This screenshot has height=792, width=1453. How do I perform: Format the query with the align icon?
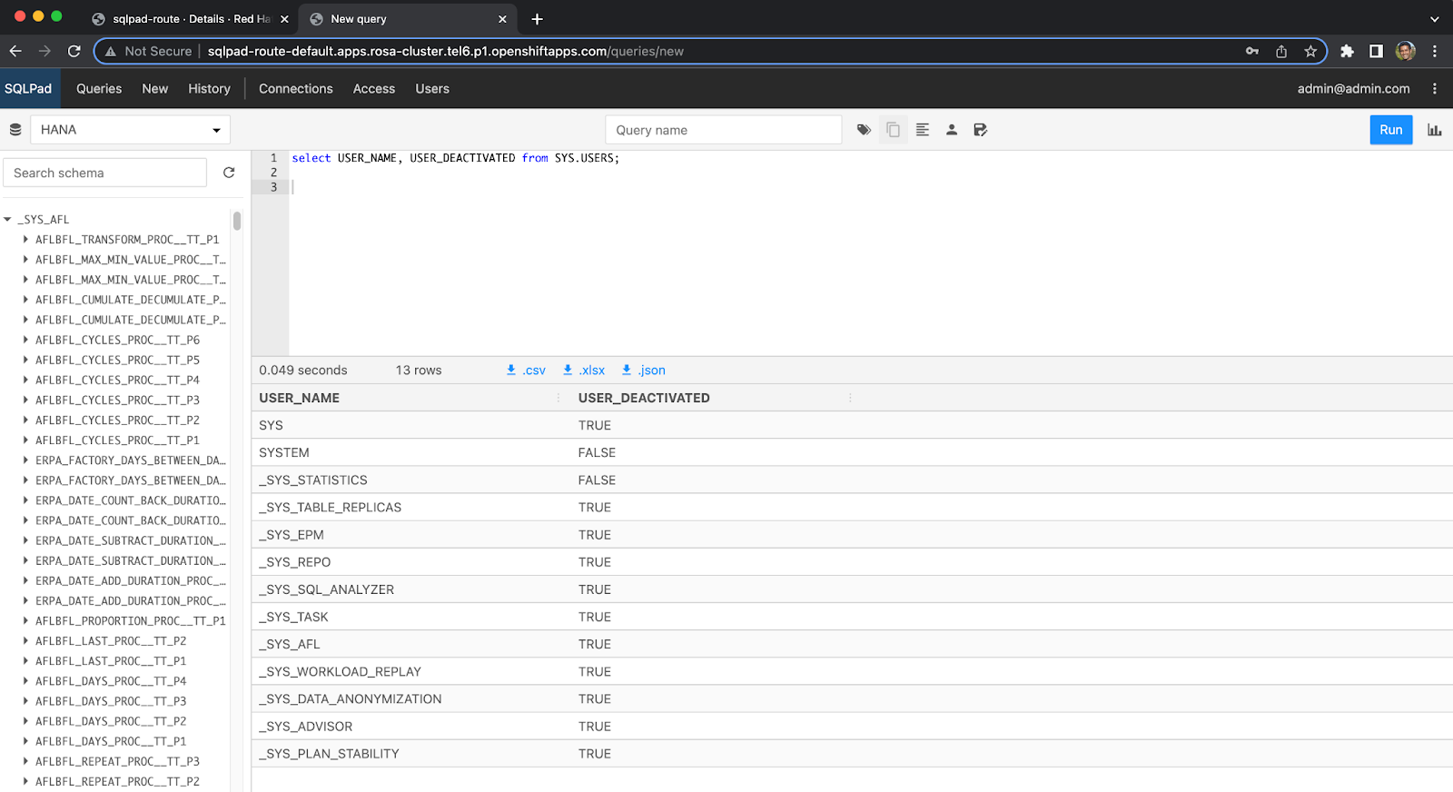point(923,130)
